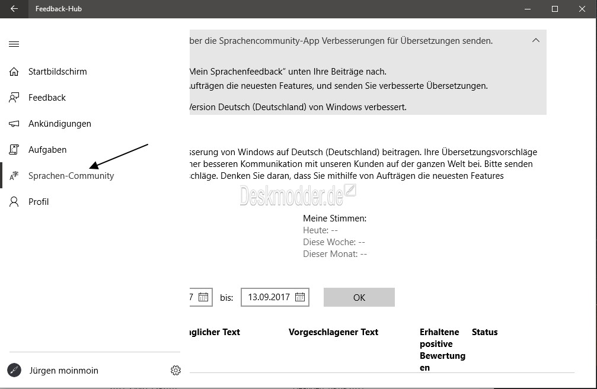Close the Feedback-Hub window
Screen dimensions: 597x389
click(x=582, y=9)
